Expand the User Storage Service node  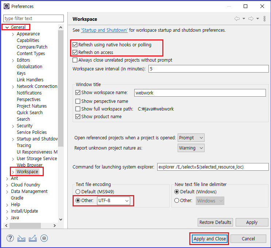(13, 159)
